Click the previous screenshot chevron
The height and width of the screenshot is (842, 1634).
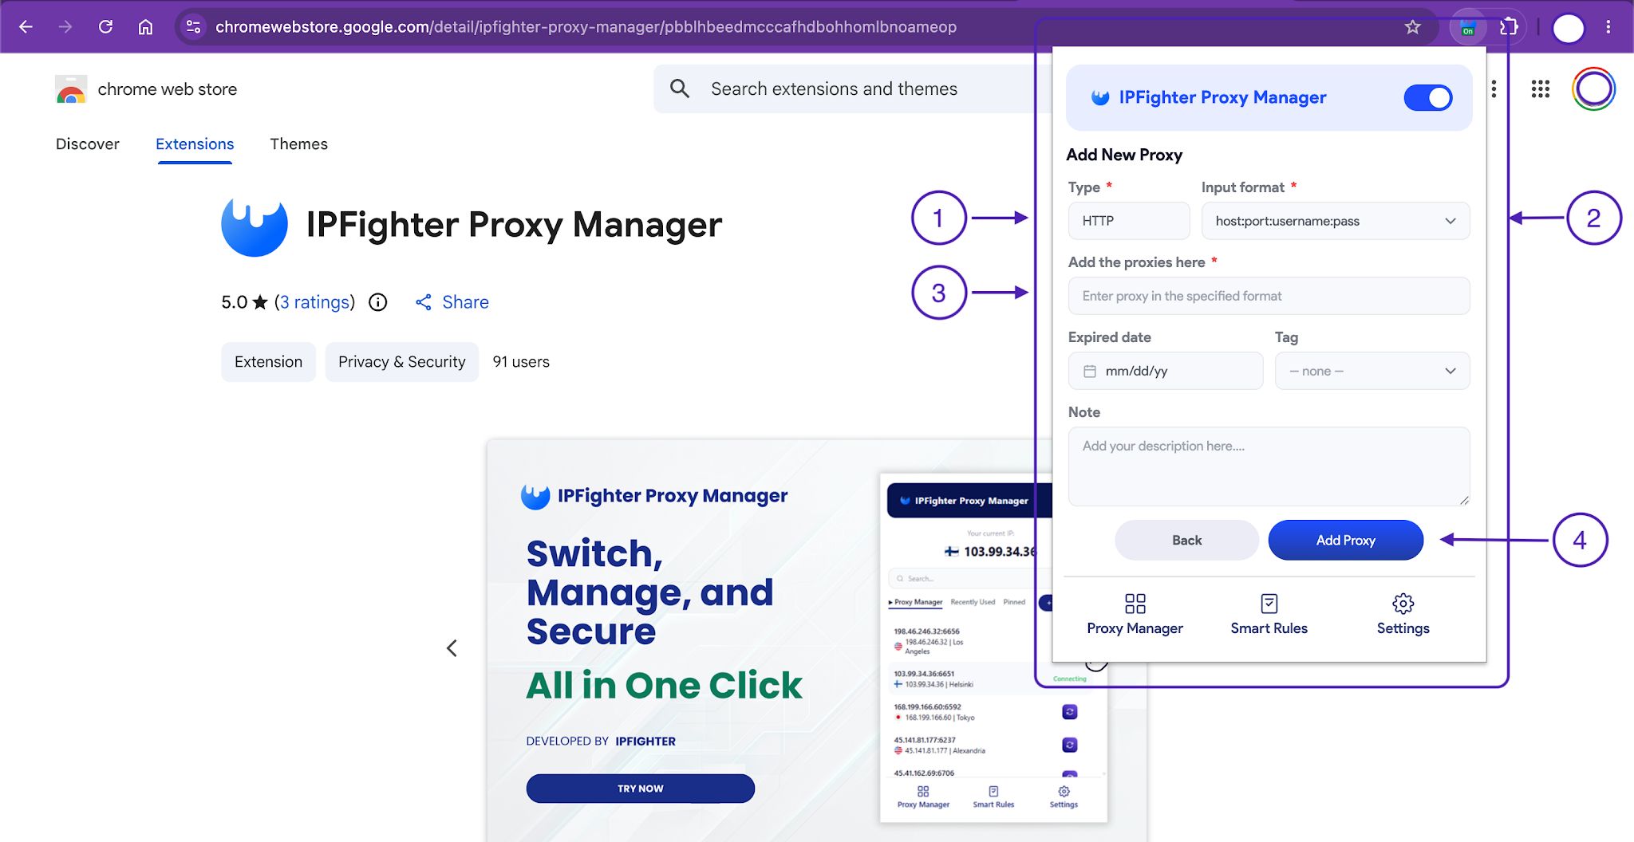(x=452, y=648)
